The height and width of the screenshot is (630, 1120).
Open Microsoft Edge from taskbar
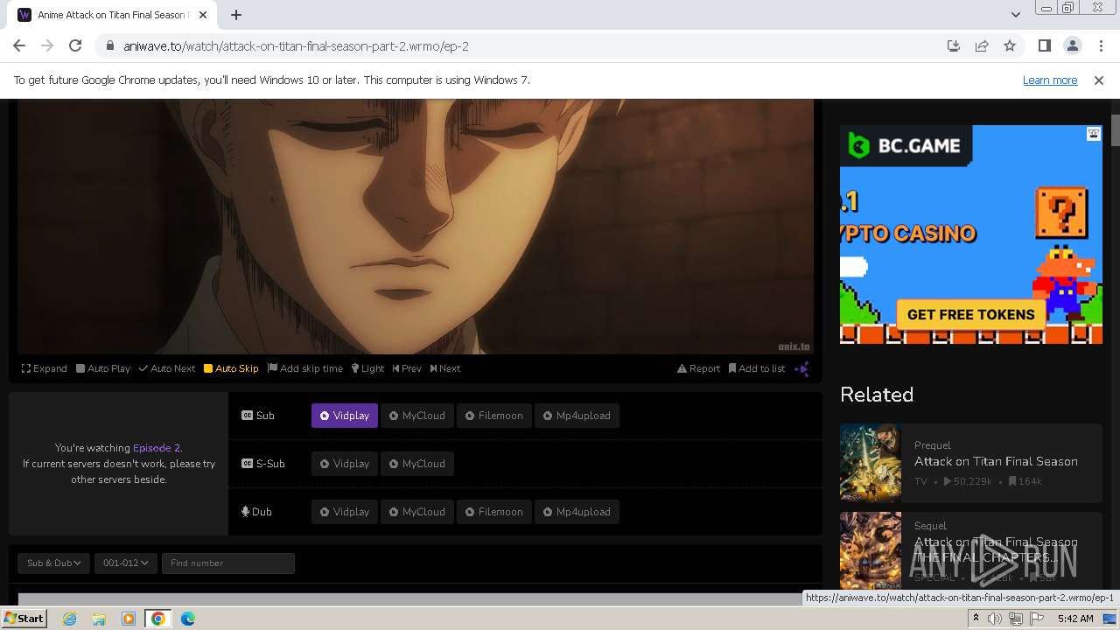pyautogui.click(x=188, y=619)
